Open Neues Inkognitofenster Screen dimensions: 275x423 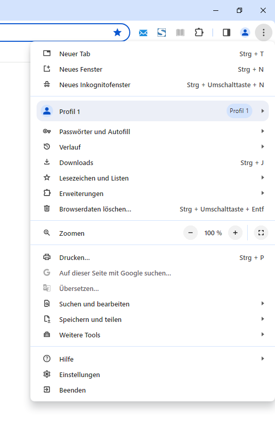tap(152, 85)
